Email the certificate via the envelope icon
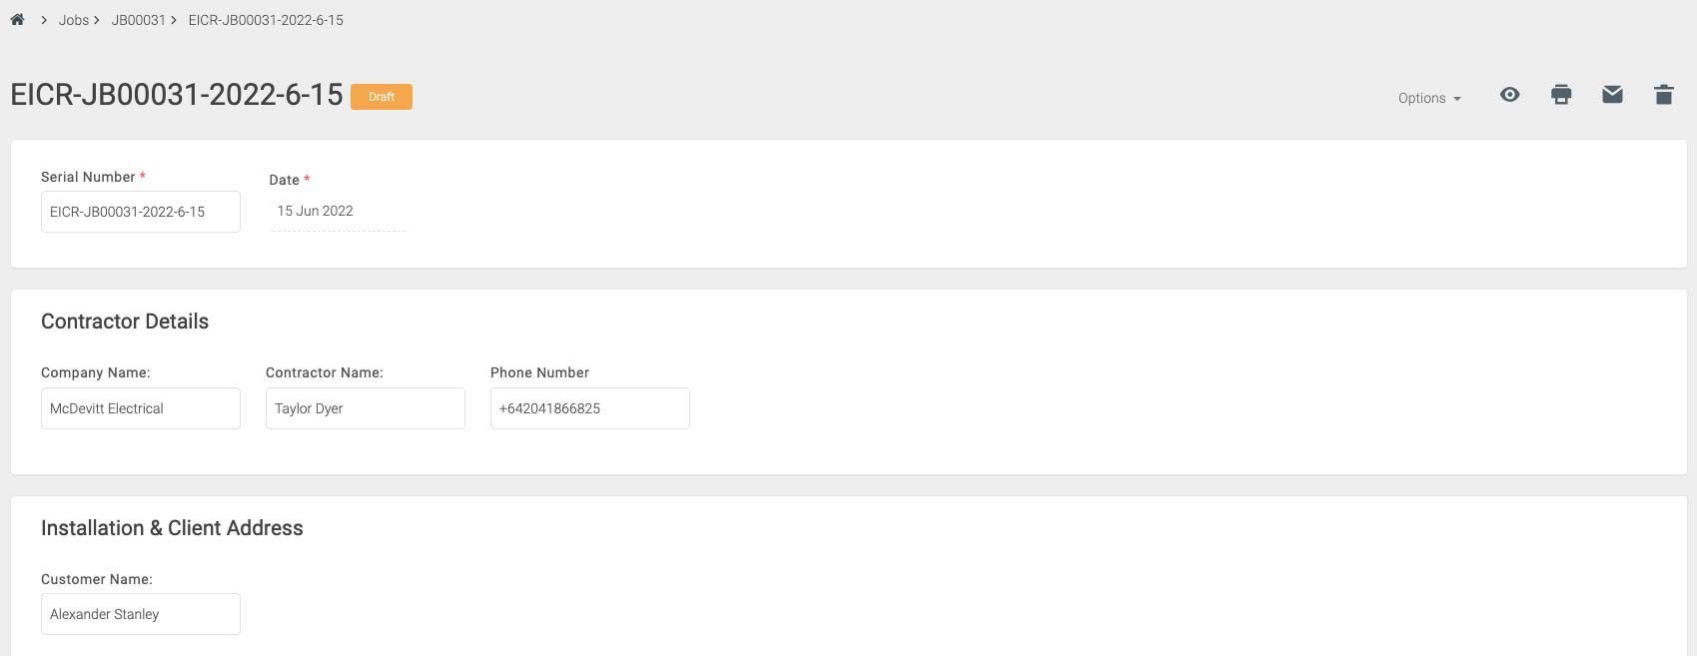Image resolution: width=1697 pixels, height=656 pixels. [x=1612, y=94]
